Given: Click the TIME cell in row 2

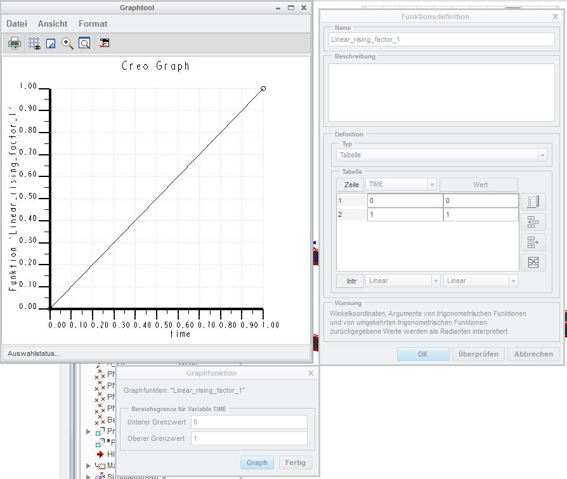Looking at the screenshot, I should [405, 214].
